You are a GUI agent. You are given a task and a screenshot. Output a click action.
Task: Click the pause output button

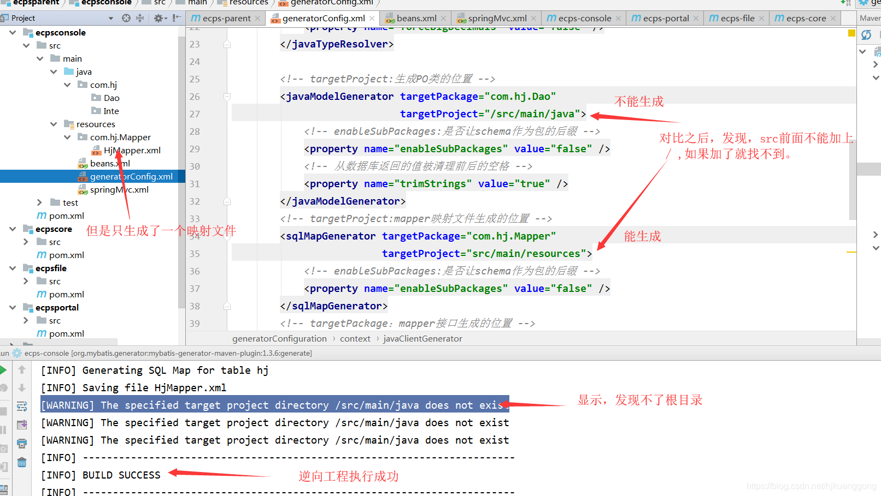pos(3,430)
